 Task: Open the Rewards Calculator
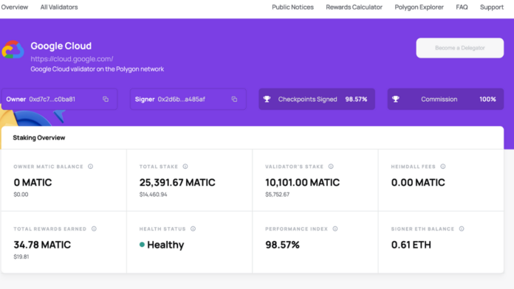click(x=354, y=7)
